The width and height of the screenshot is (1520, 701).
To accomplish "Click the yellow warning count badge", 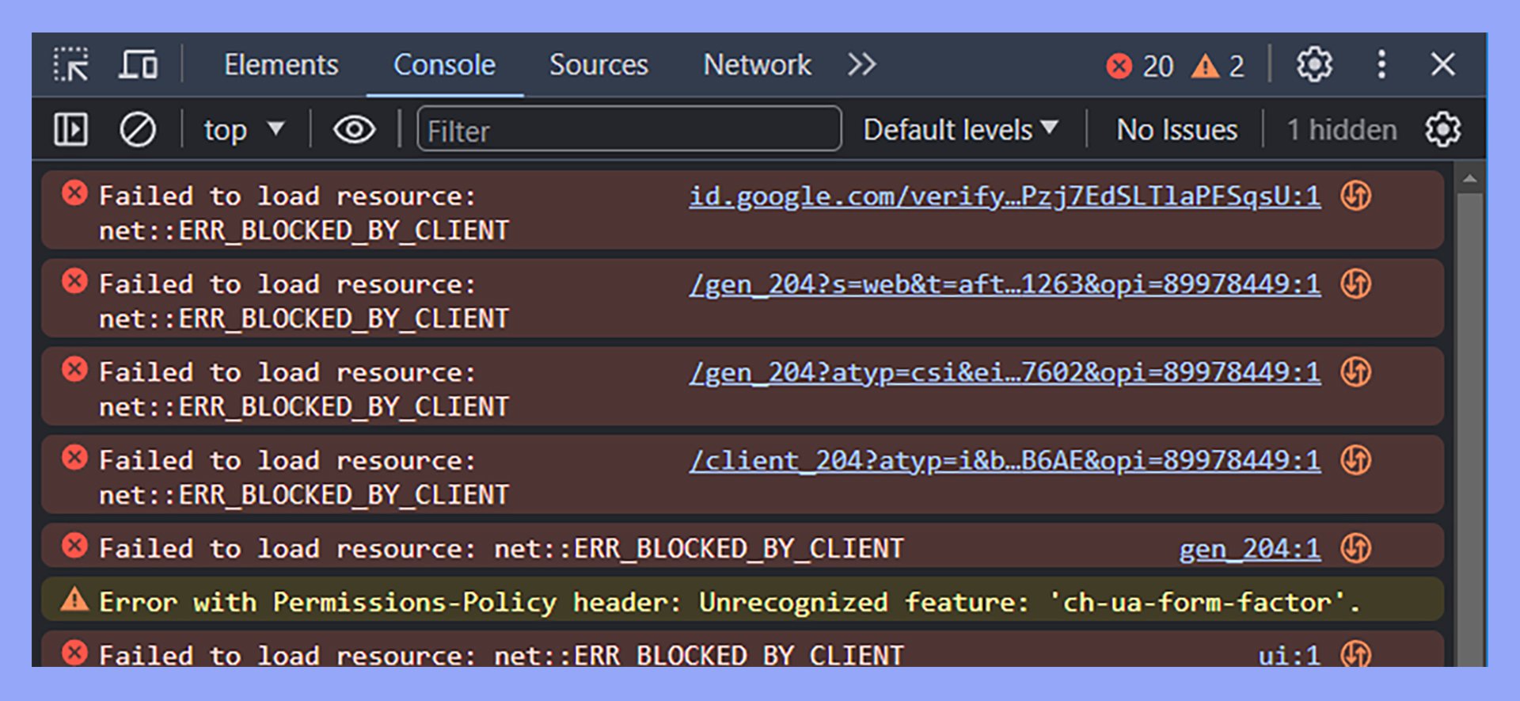I will click(1218, 67).
